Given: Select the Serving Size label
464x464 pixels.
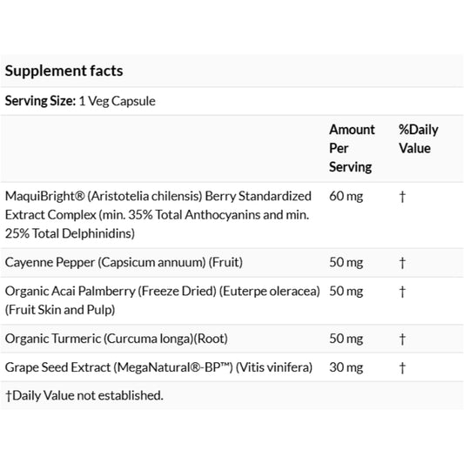Looking at the screenshot, I should [x=40, y=101].
